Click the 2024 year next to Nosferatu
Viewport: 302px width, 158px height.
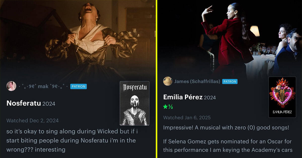(x=49, y=104)
